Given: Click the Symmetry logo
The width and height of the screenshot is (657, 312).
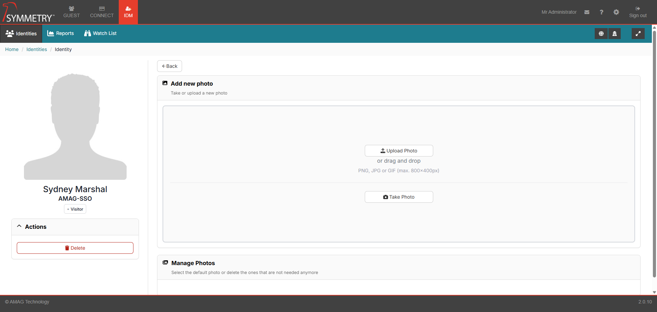Looking at the screenshot, I should click(28, 13).
